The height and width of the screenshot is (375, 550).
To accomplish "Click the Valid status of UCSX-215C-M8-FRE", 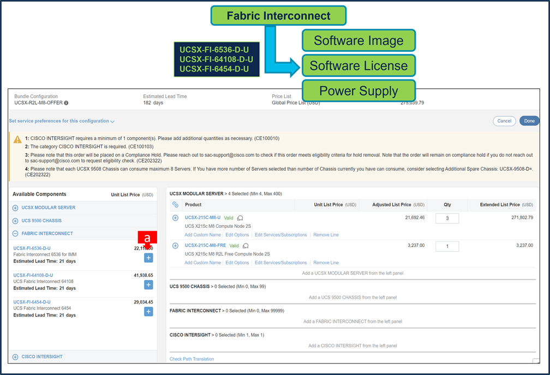I will (x=234, y=246).
